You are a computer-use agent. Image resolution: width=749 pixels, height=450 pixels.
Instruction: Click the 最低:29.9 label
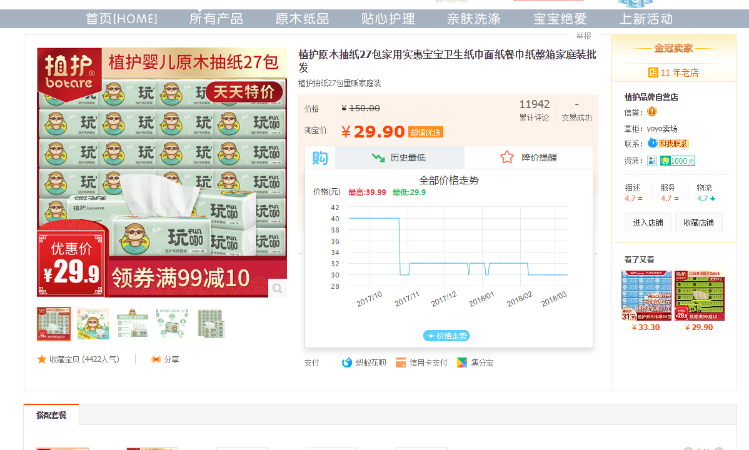click(409, 192)
